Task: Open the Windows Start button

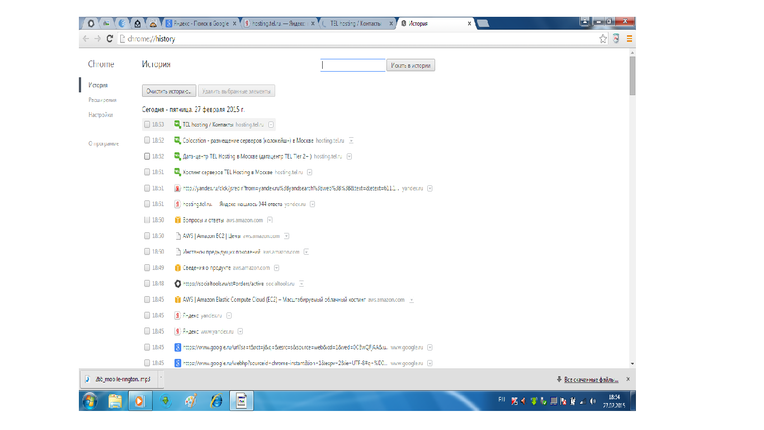Action: [x=90, y=400]
